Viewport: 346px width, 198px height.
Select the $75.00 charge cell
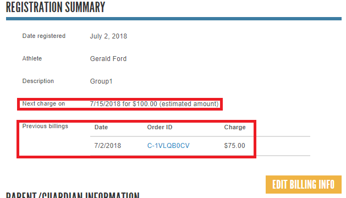click(x=234, y=146)
